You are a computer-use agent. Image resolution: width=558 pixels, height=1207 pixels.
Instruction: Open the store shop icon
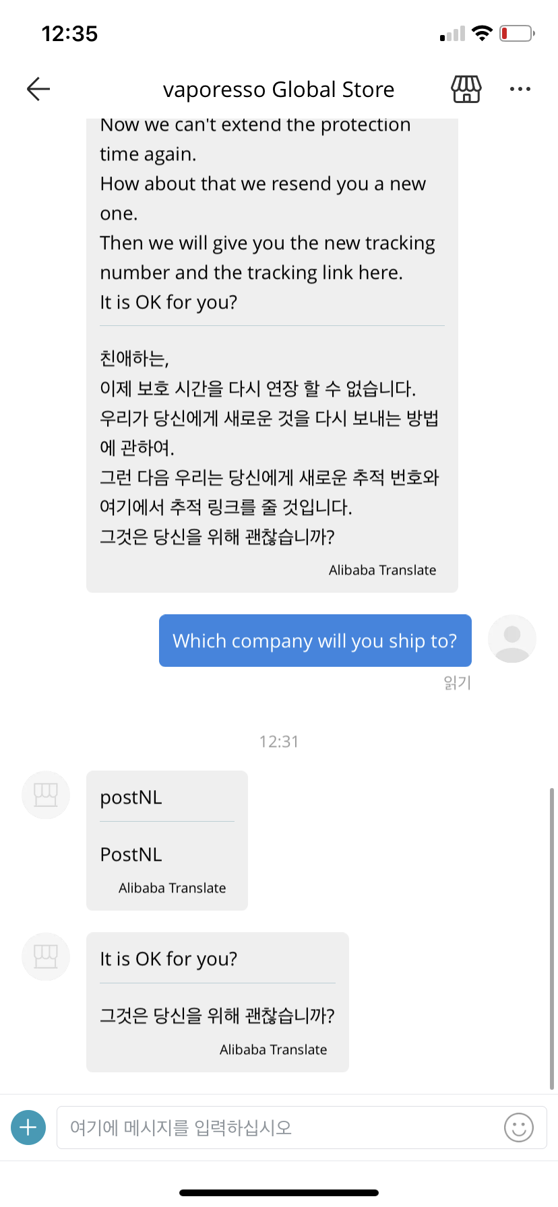466,89
